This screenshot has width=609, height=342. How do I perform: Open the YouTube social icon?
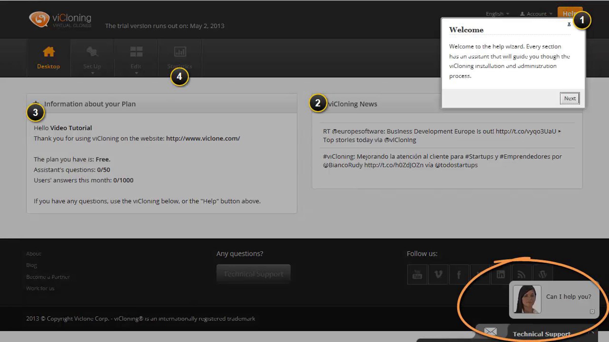point(417,274)
